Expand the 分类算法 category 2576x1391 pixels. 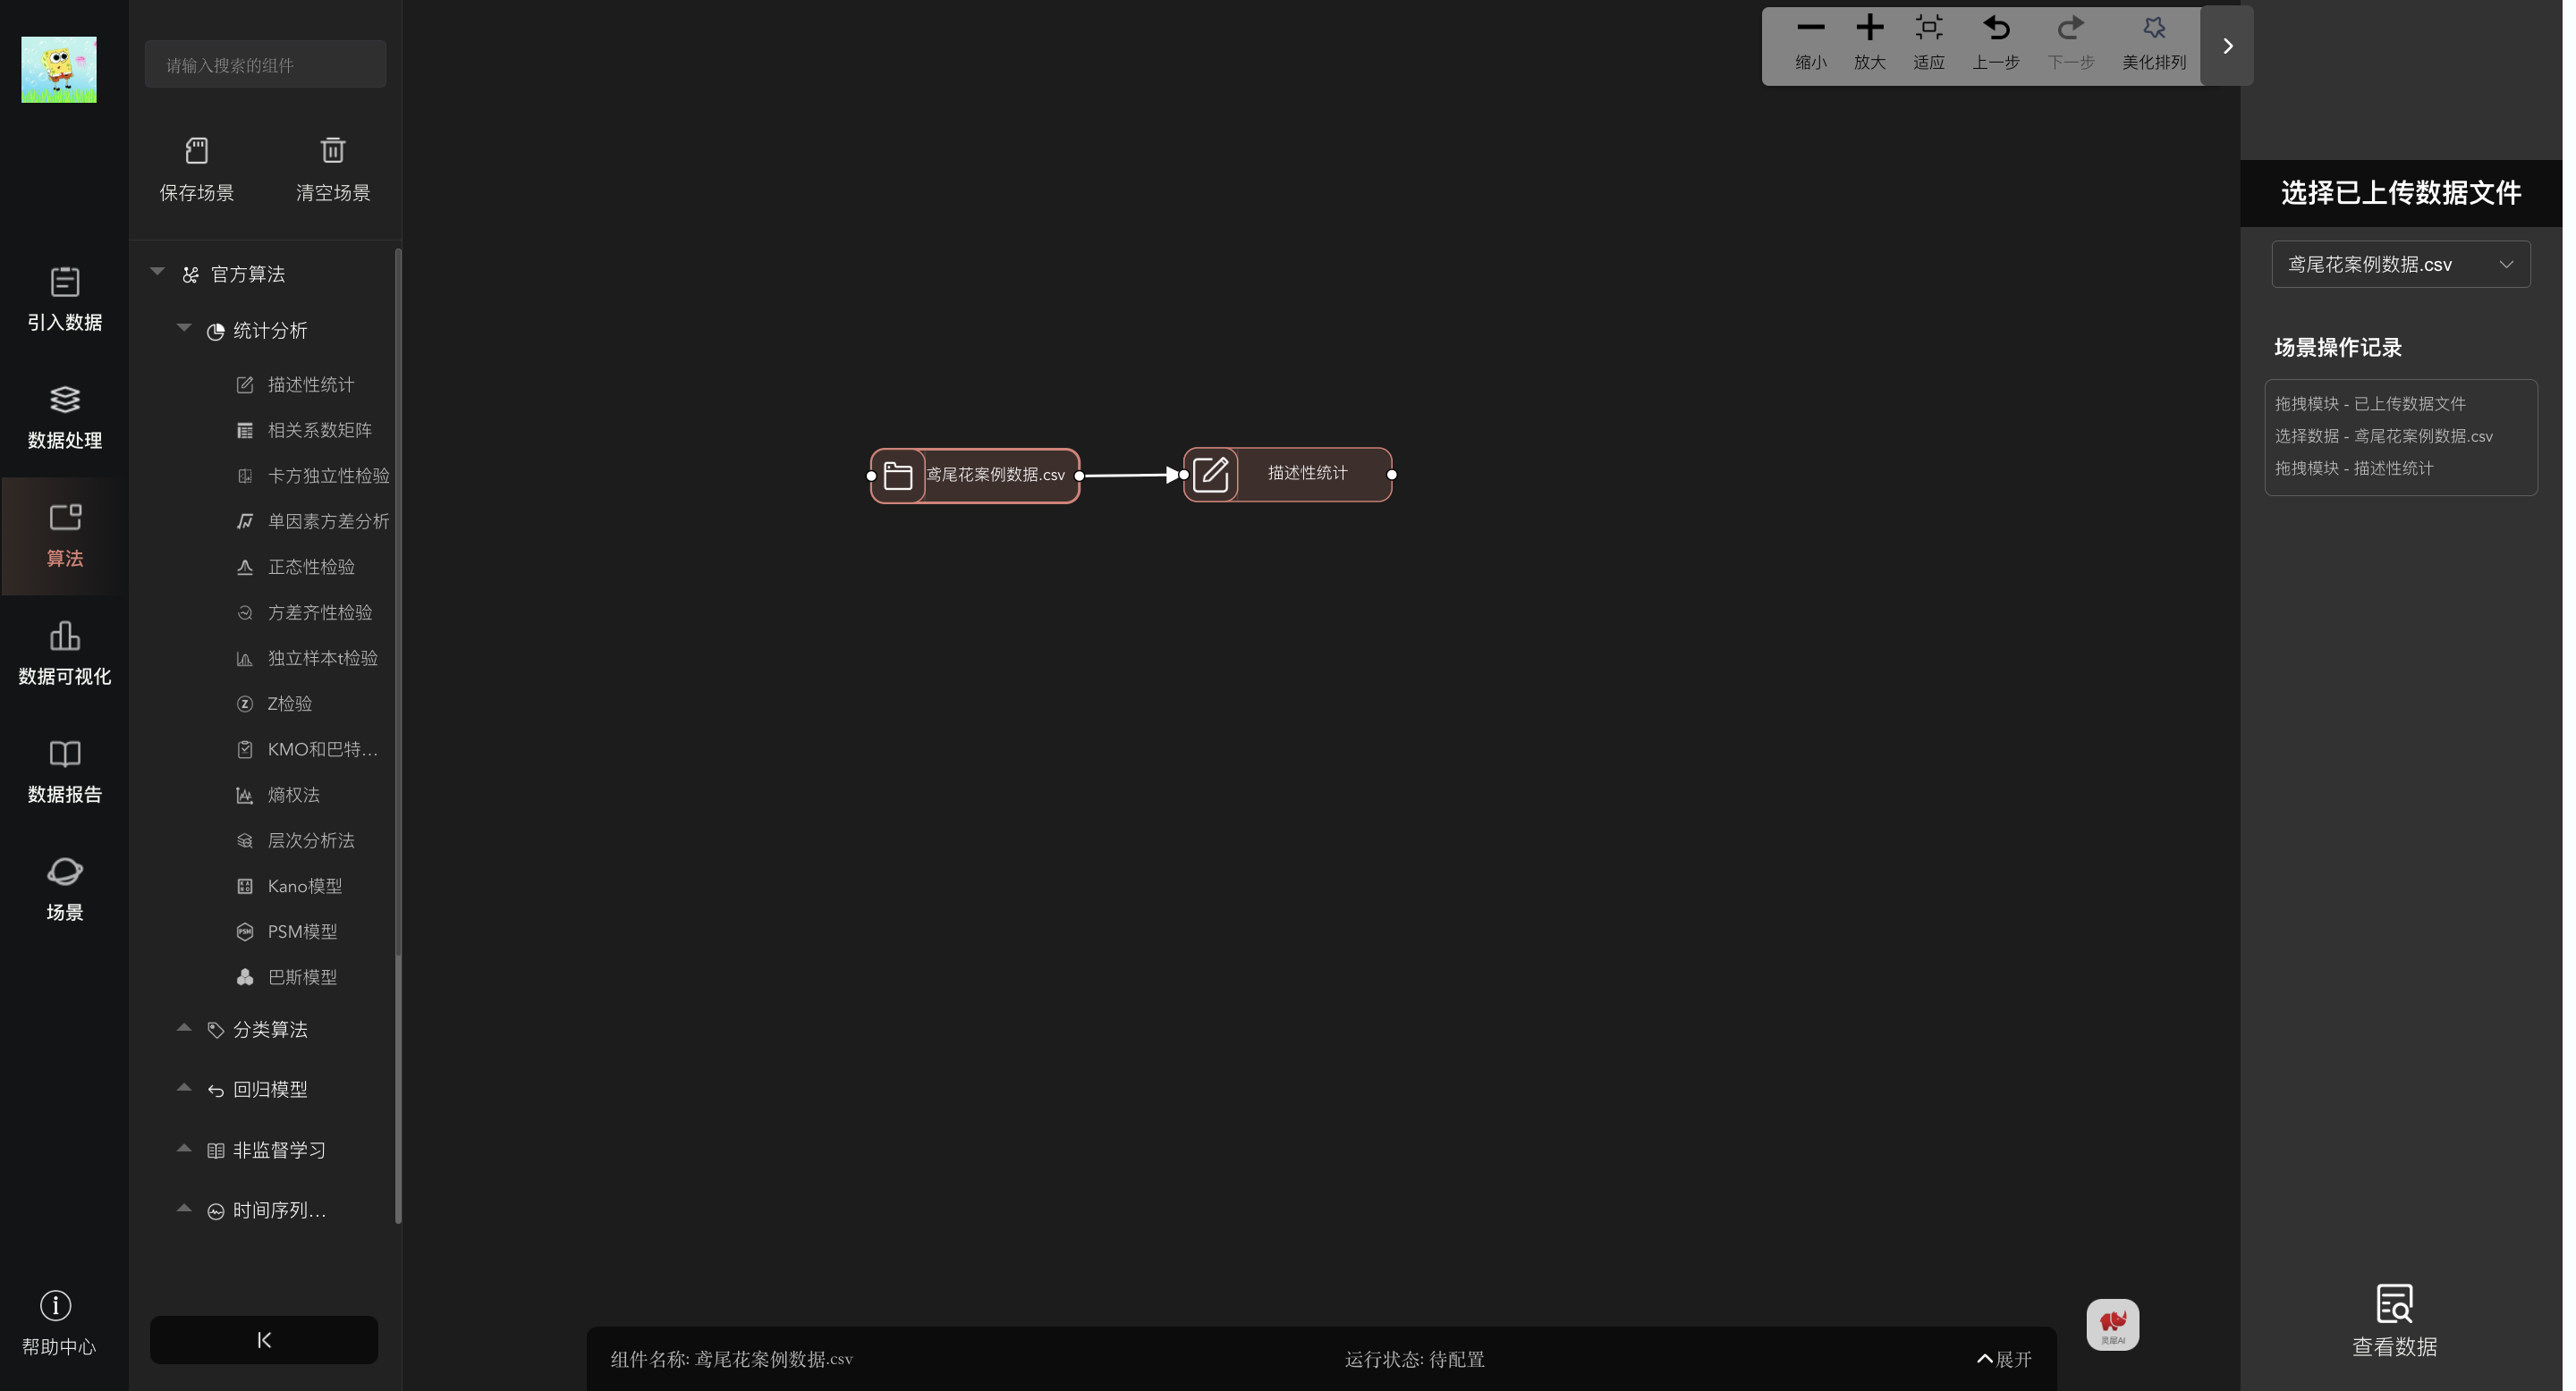tap(184, 1028)
